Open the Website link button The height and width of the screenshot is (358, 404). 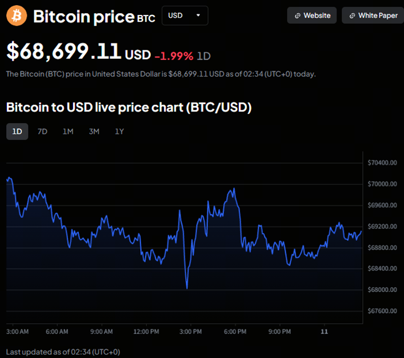(312, 15)
